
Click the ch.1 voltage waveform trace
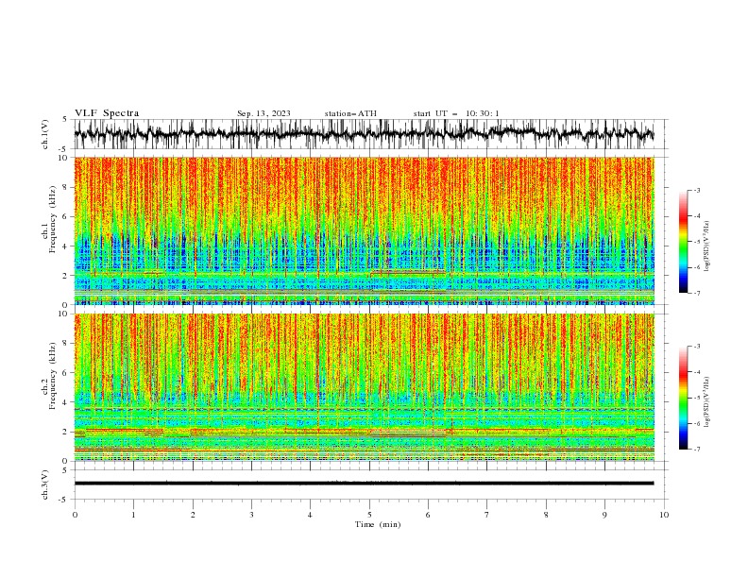[x=364, y=134]
